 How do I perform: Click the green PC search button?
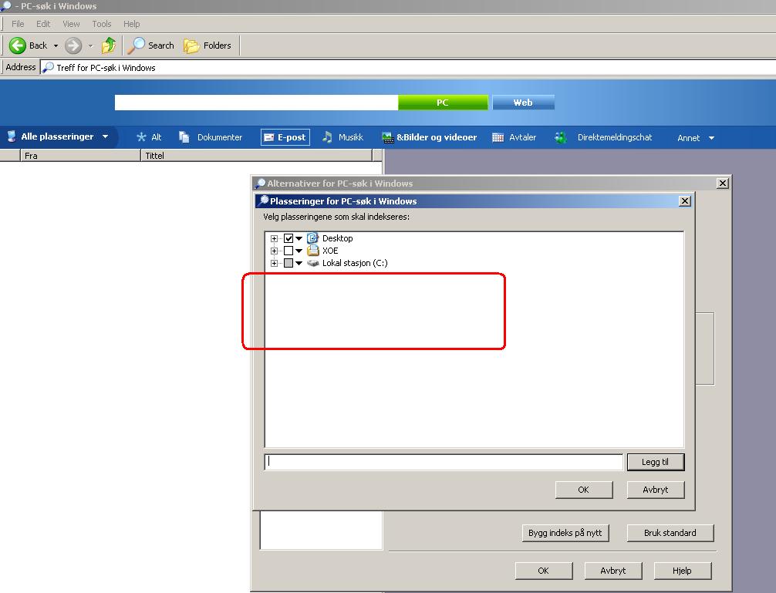pyautogui.click(x=443, y=103)
